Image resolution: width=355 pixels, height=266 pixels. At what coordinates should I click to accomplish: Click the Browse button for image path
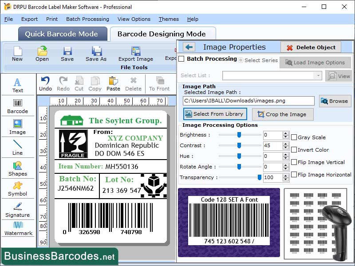(x=335, y=101)
